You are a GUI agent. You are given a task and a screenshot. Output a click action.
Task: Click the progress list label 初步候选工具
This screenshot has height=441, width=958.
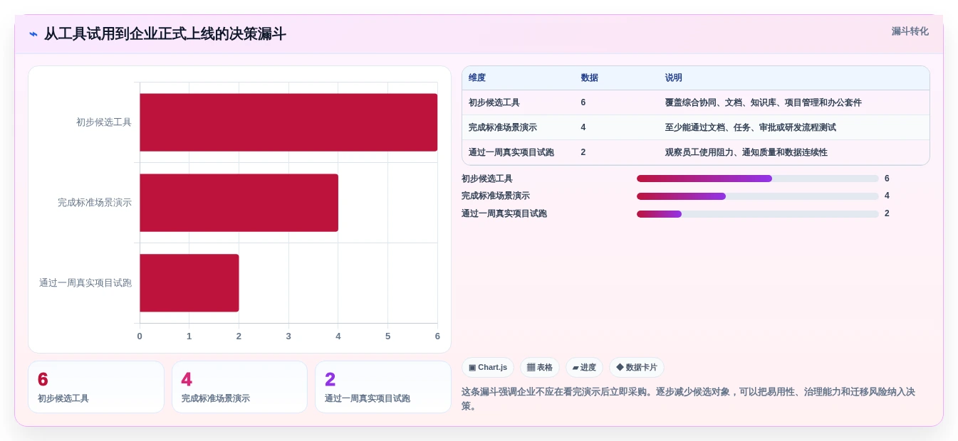487,179
